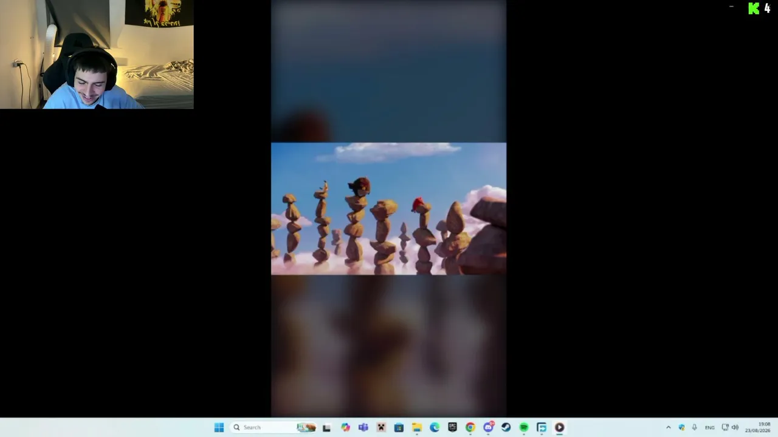Open Epic Games Launcher from the taskbar

tap(452, 427)
